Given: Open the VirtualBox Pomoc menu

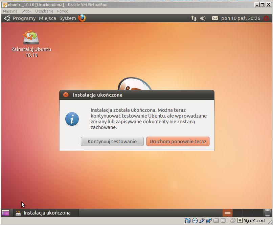Looking at the screenshot, I should [62, 11].
